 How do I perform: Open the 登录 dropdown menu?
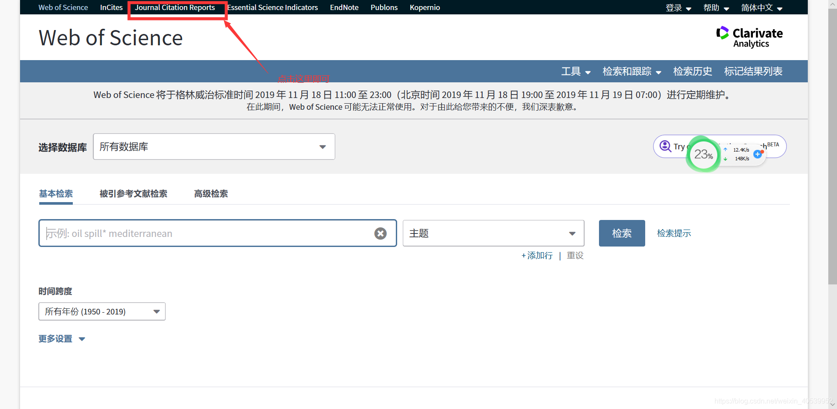678,8
